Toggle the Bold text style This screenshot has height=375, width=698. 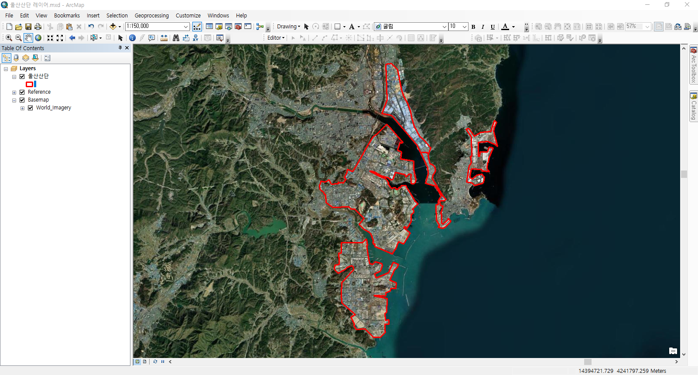point(473,27)
